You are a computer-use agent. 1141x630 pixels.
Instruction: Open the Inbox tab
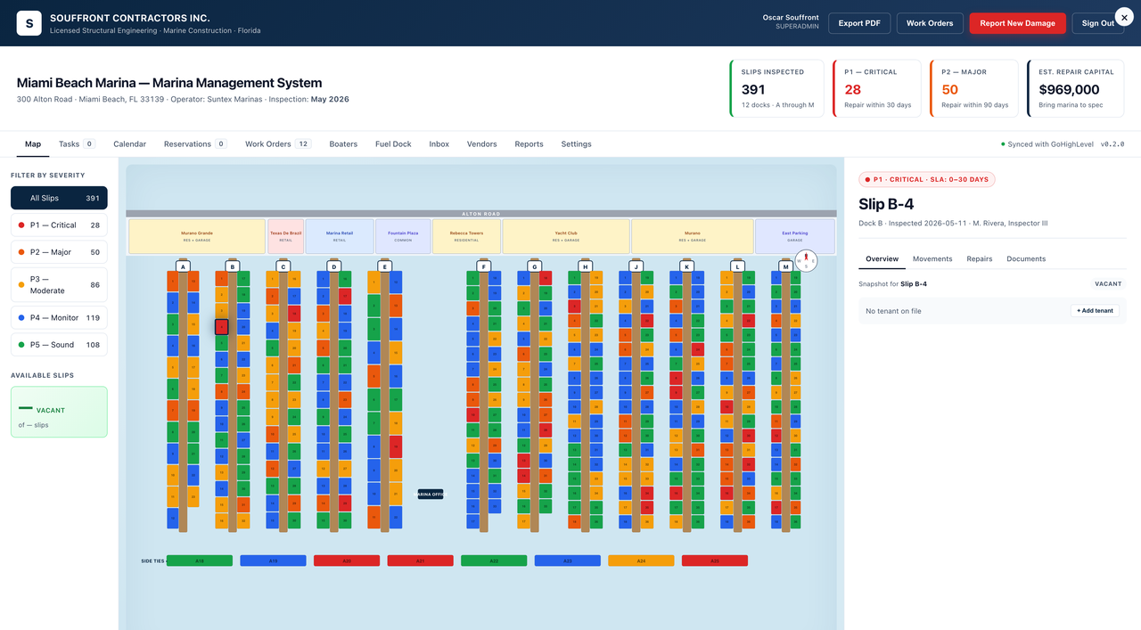[x=439, y=143]
